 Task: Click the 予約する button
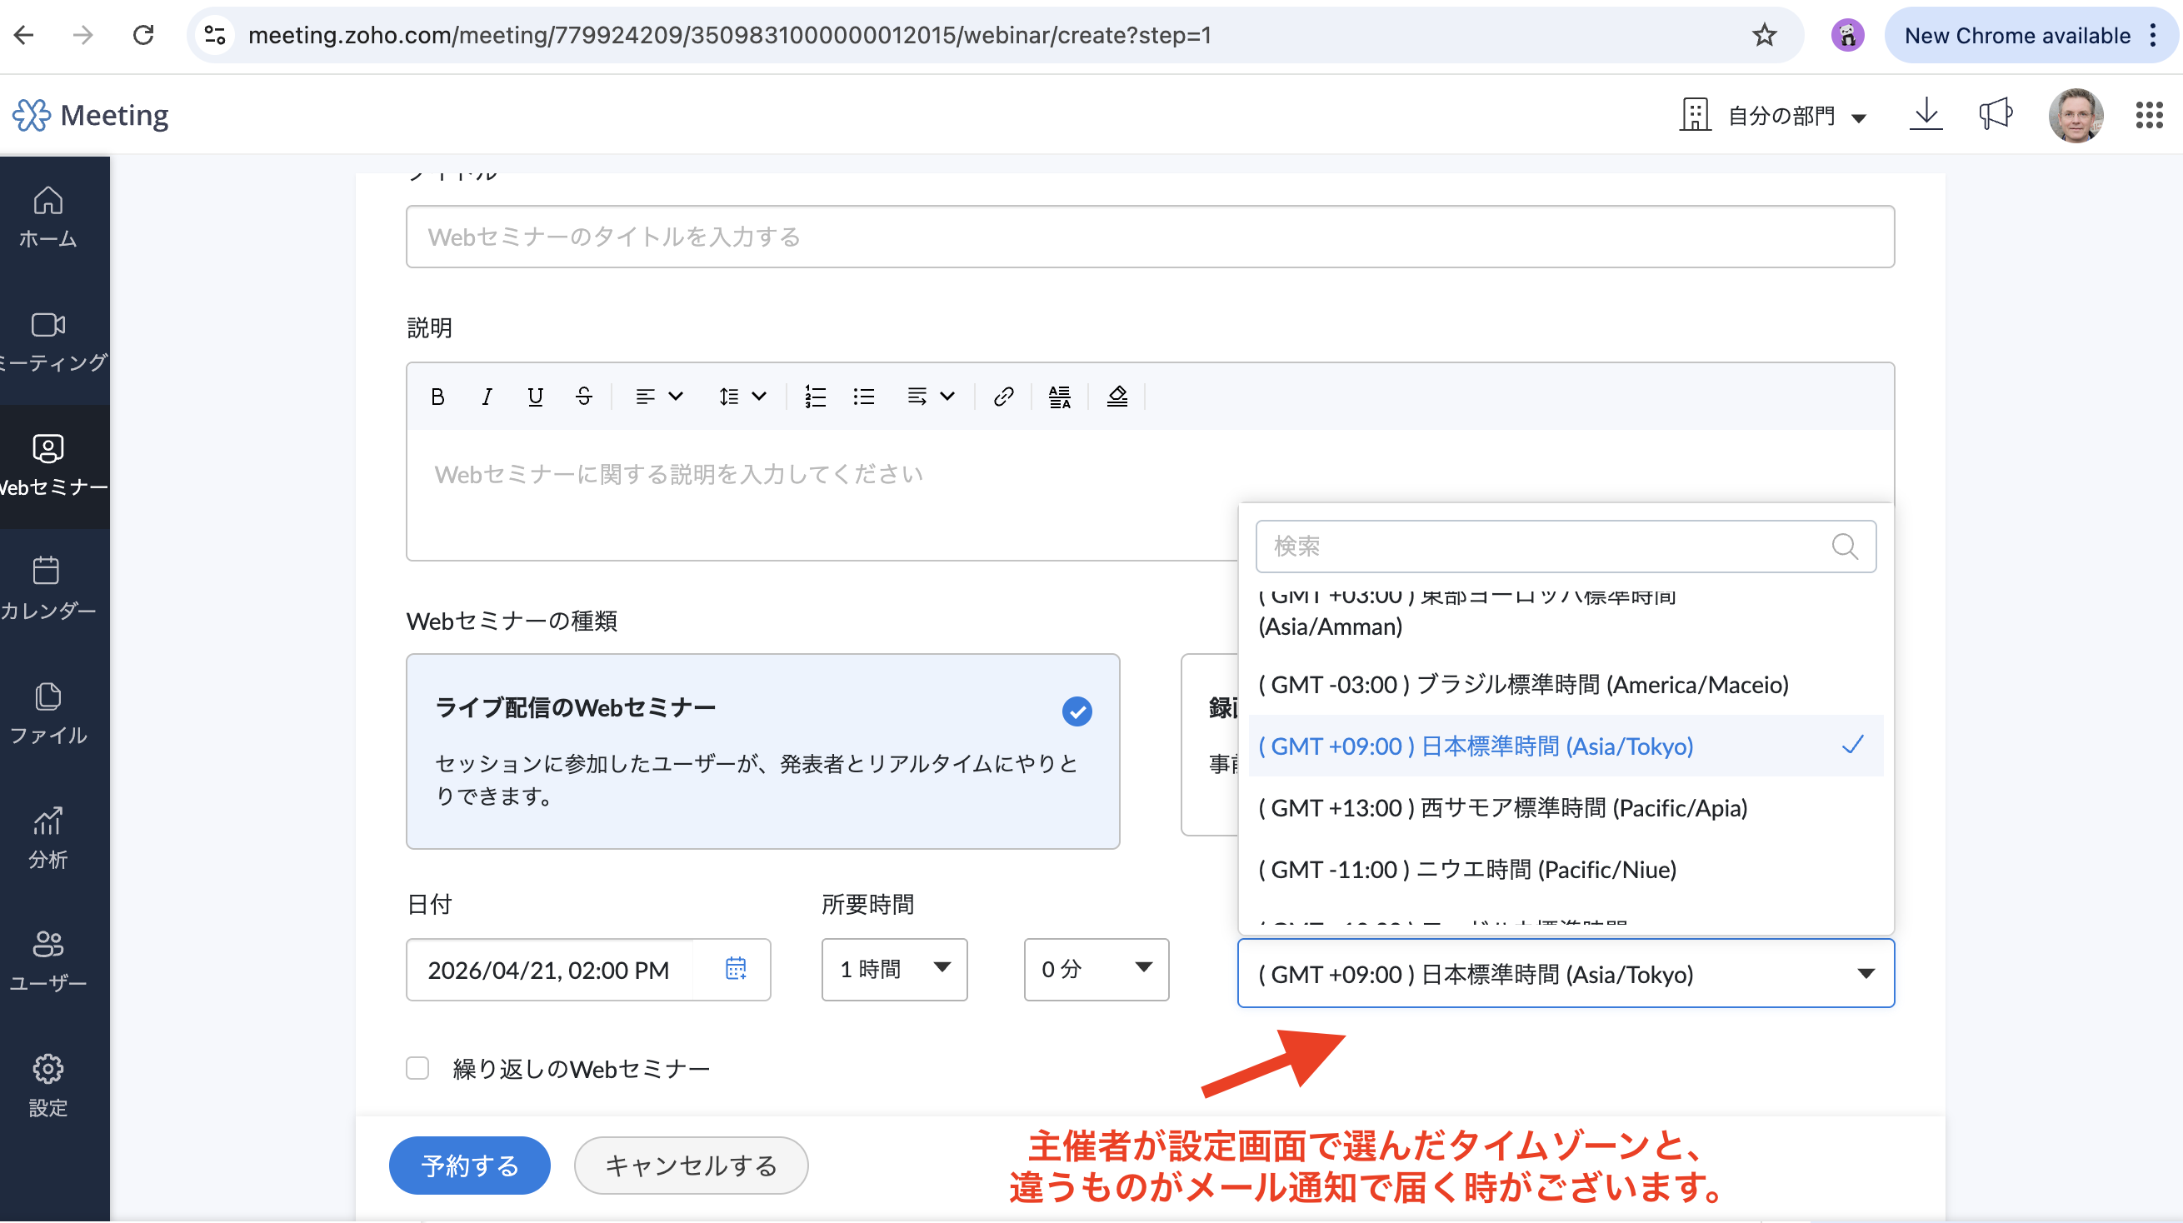click(x=469, y=1166)
